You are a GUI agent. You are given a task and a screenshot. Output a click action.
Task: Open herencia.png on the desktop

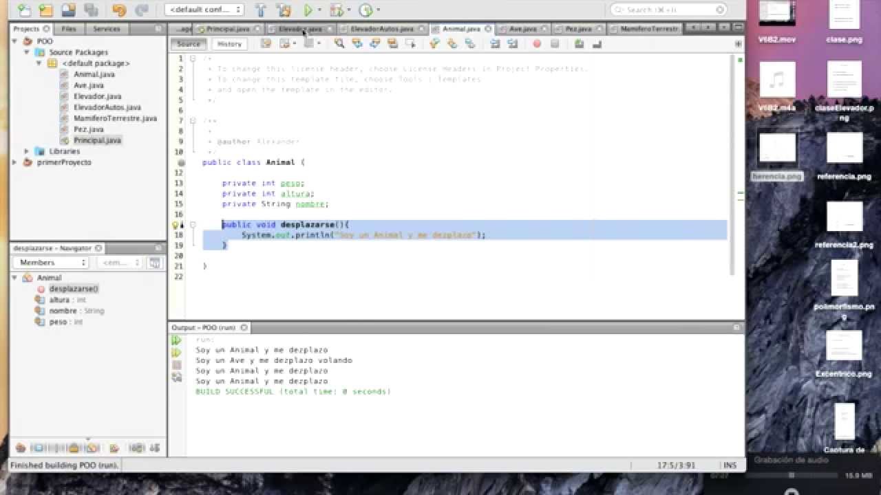(x=777, y=156)
